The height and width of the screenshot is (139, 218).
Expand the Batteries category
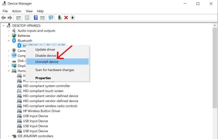tap(9, 36)
